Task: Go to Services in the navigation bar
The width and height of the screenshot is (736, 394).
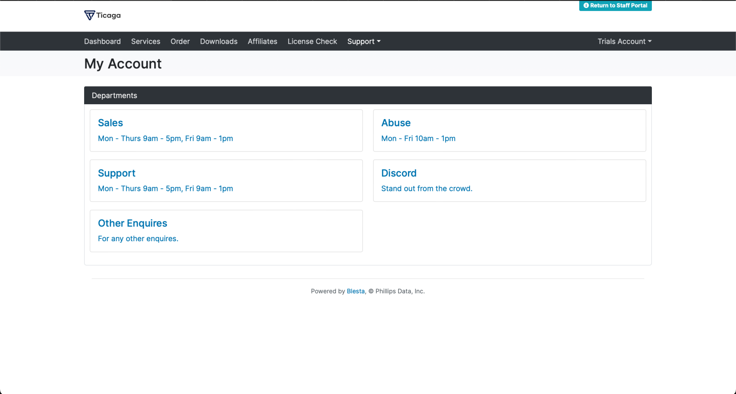Action: click(145, 41)
